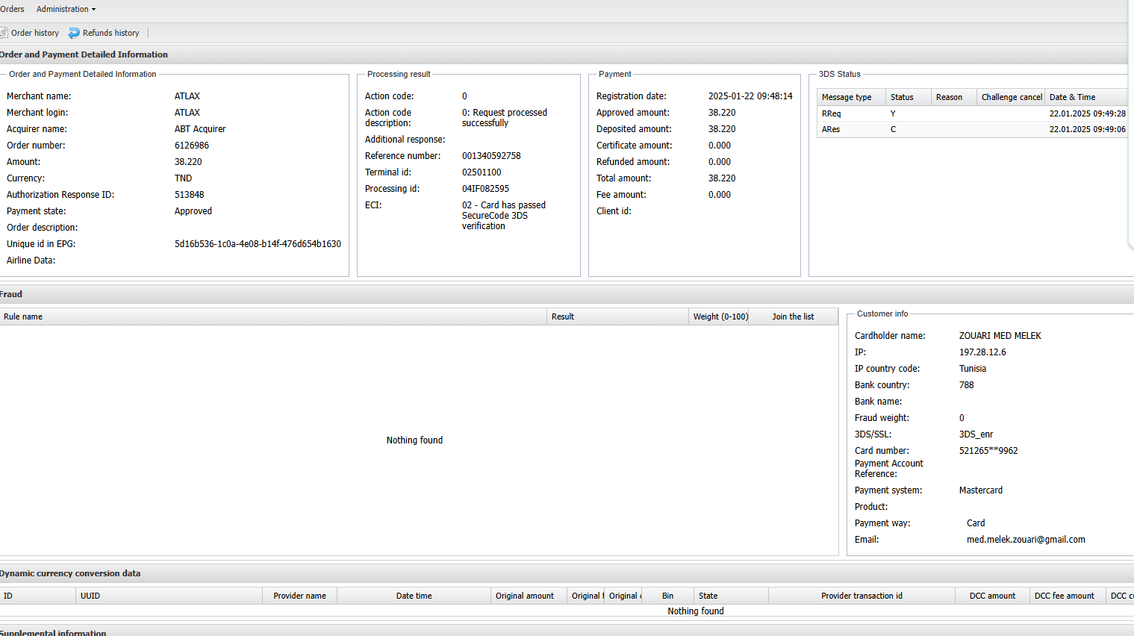
Task: Click the Rule name column header
Action: [x=23, y=317]
